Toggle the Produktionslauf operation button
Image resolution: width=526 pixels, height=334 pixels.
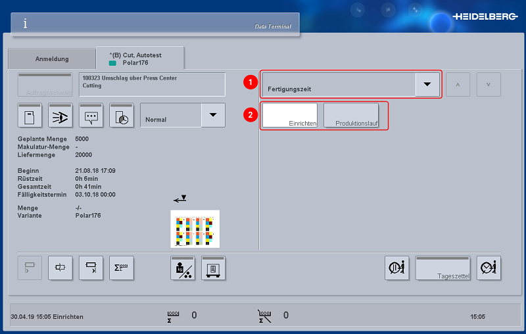point(351,116)
